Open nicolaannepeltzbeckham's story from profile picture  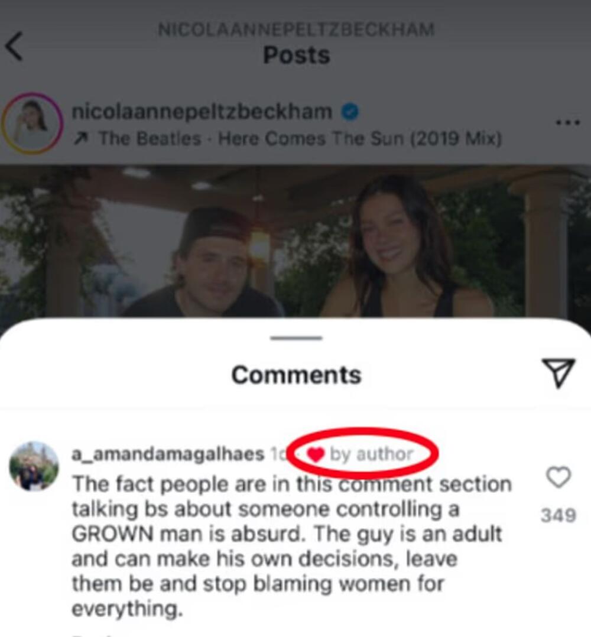click(32, 123)
